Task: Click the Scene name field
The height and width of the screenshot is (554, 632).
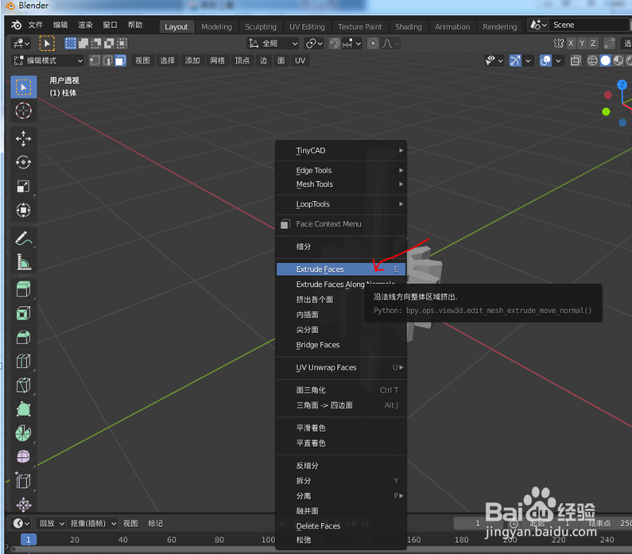Action: point(590,25)
